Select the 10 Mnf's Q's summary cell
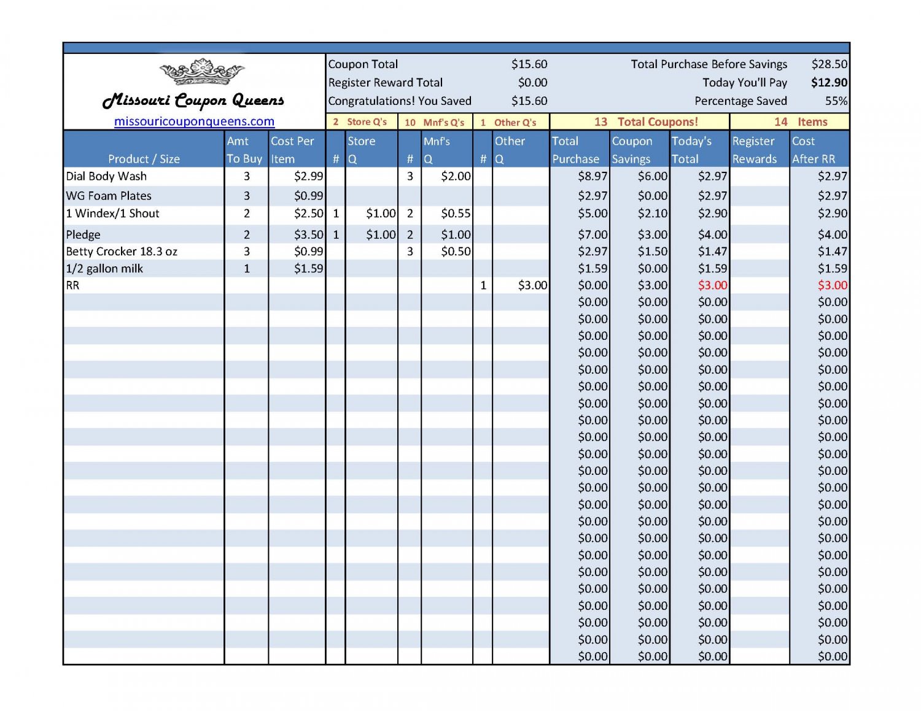The image size is (921, 711). click(435, 122)
